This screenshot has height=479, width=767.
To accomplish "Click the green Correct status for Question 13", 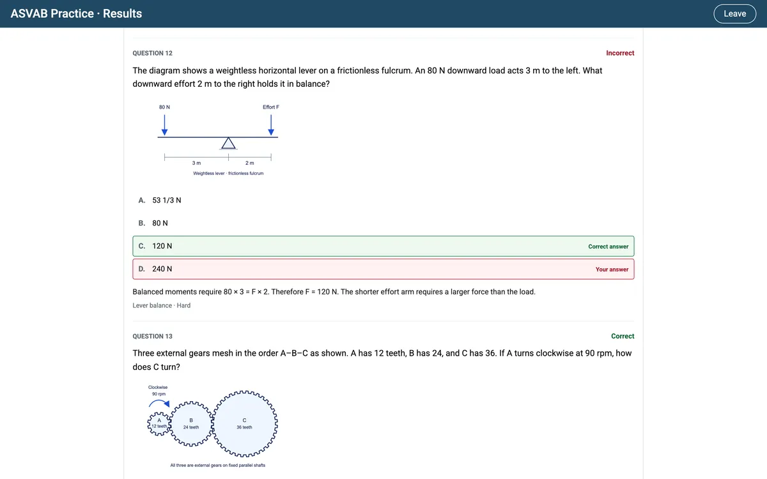I will tap(623, 336).
